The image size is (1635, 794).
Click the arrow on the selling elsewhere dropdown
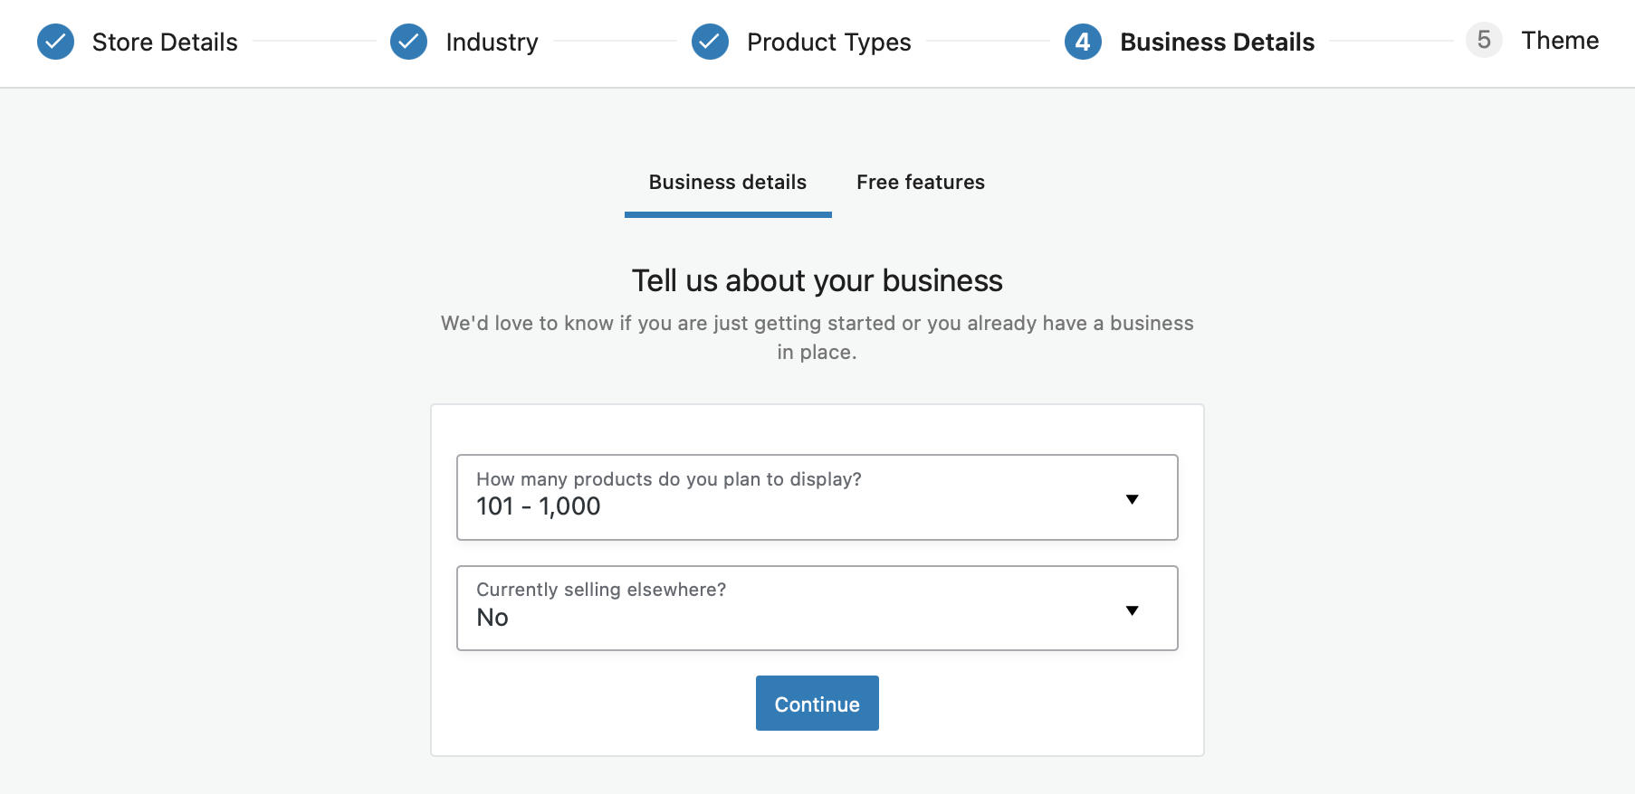point(1132,610)
